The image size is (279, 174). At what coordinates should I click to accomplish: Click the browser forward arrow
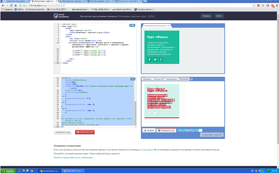point(7,6)
